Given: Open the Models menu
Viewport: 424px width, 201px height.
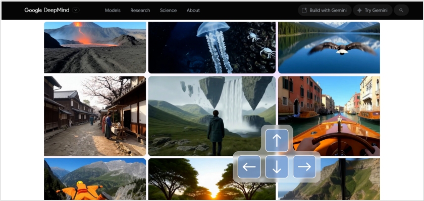Looking at the screenshot, I should click(x=113, y=11).
